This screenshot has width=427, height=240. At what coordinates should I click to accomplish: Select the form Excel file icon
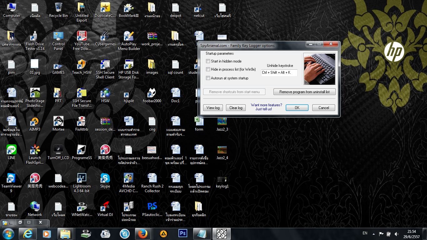pos(199,124)
